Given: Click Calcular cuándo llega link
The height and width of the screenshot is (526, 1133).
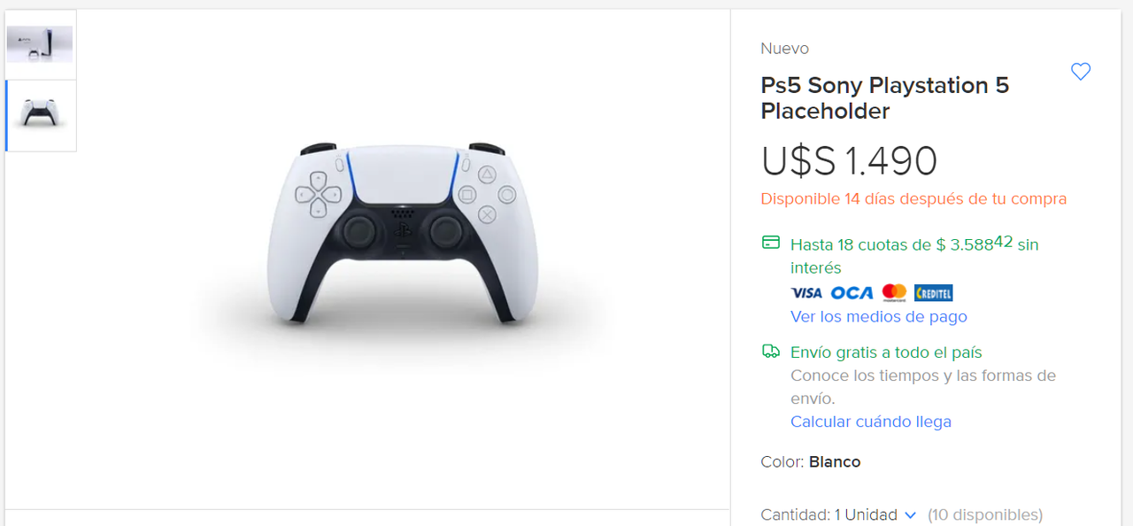Looking at the screenshot, I should pos(870,422).
